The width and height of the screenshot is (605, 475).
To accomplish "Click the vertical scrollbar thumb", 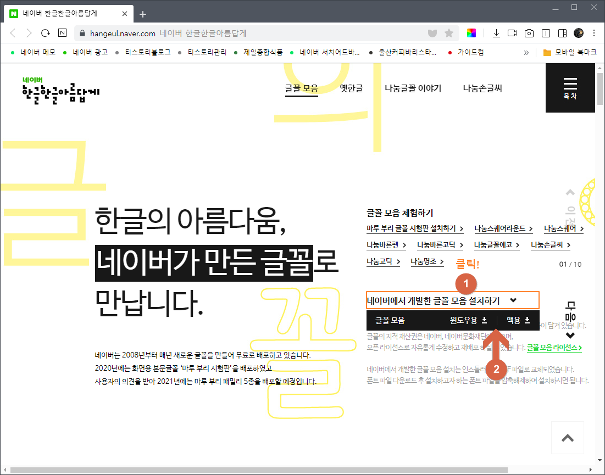I will click(x=600, y=88).
